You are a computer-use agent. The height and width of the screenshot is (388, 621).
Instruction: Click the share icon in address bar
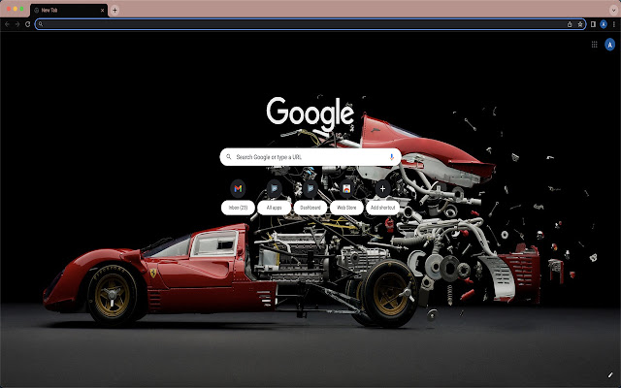570,24
